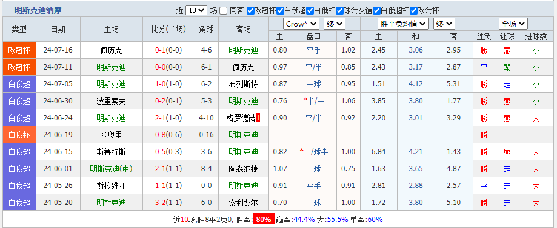The image size is (557, 228).
Task: Open the 0-0(0-0) score on 24-07-11
Action: point(168,67)
